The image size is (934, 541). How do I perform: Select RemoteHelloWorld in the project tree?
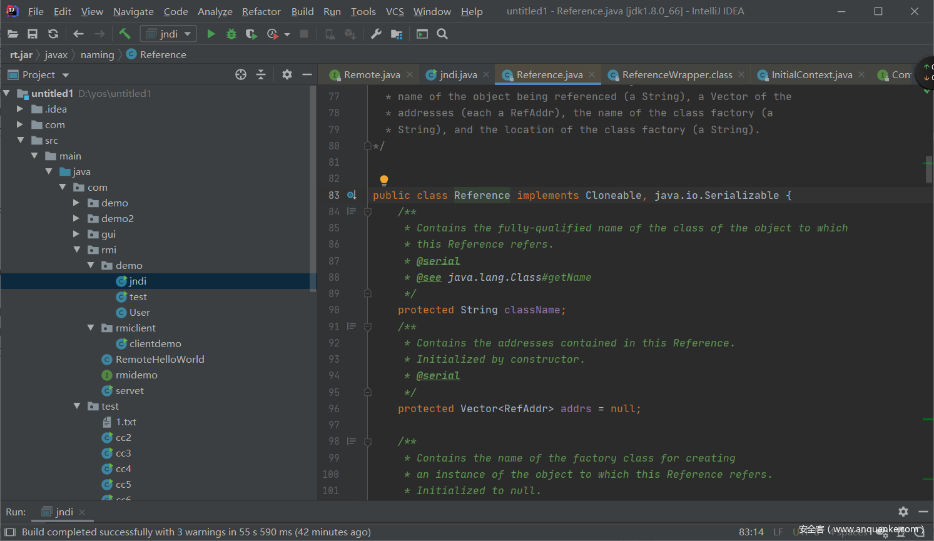(x=160, y=359)
